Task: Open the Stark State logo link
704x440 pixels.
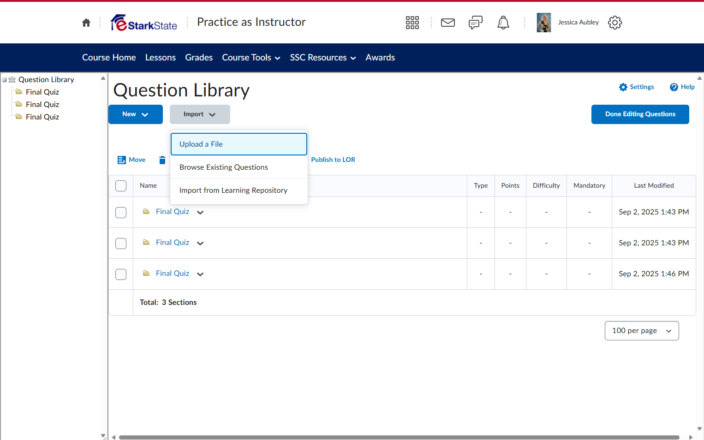Action: click(144, 23)
